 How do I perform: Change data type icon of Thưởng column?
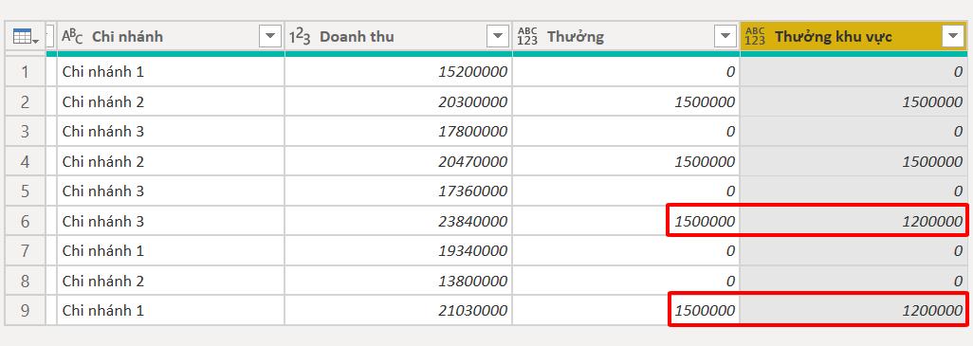tap(527, 37)
